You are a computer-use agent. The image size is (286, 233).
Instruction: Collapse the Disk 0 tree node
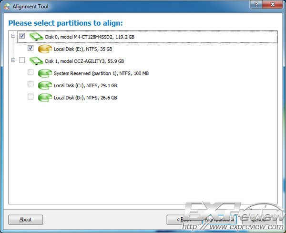pyautogui.click(x=13, y=36)
